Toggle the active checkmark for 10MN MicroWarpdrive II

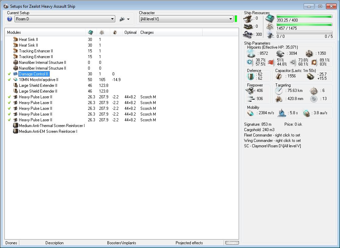[9, 79]
